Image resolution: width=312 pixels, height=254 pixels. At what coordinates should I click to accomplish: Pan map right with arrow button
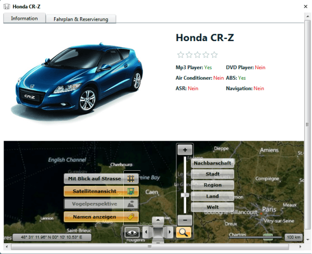[x=170, y=232]
